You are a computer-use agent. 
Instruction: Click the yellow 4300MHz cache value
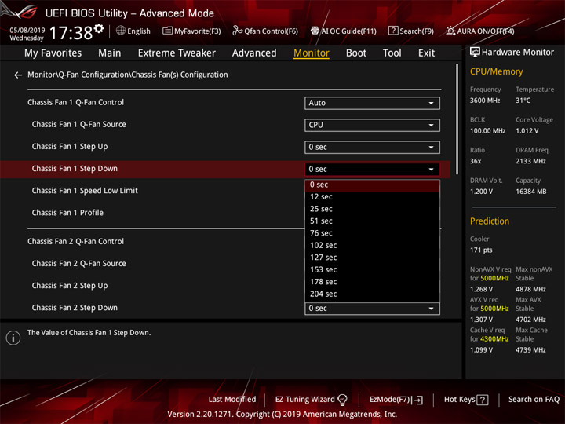[494, 339]
